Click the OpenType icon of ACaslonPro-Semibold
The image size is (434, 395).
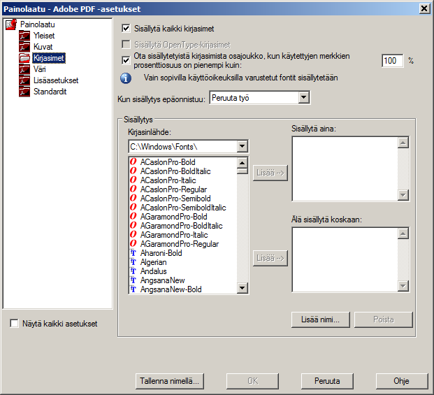(133, 198)
